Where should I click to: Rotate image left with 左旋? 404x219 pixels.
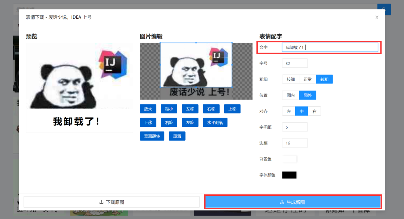pyautogui.click(x=190, y=122)
